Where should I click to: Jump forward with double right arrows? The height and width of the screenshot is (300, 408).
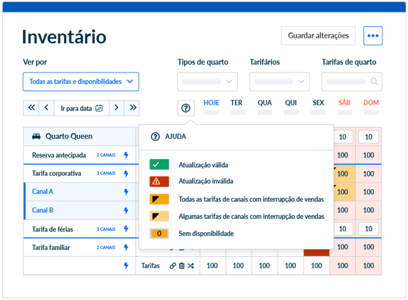132,108
